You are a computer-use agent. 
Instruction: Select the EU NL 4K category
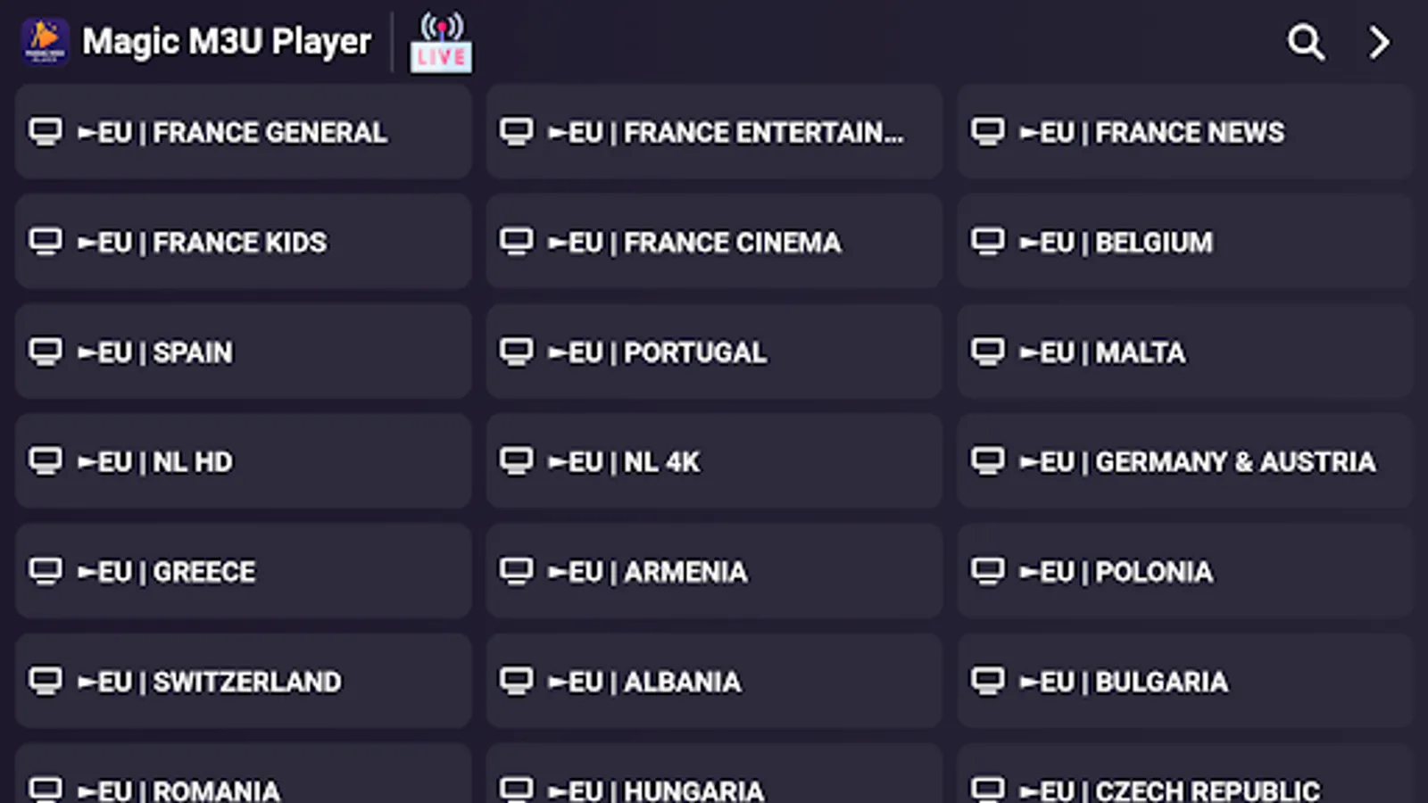(713, 461)
